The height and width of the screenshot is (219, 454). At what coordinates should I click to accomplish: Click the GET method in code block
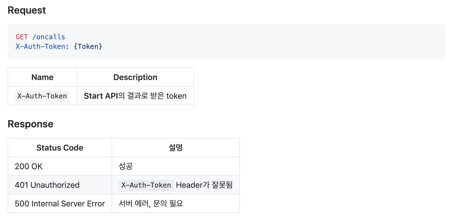point(22,37)
